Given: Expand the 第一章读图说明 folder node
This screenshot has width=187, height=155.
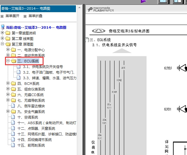Looking at the screenshot, I should click(2, 32).
